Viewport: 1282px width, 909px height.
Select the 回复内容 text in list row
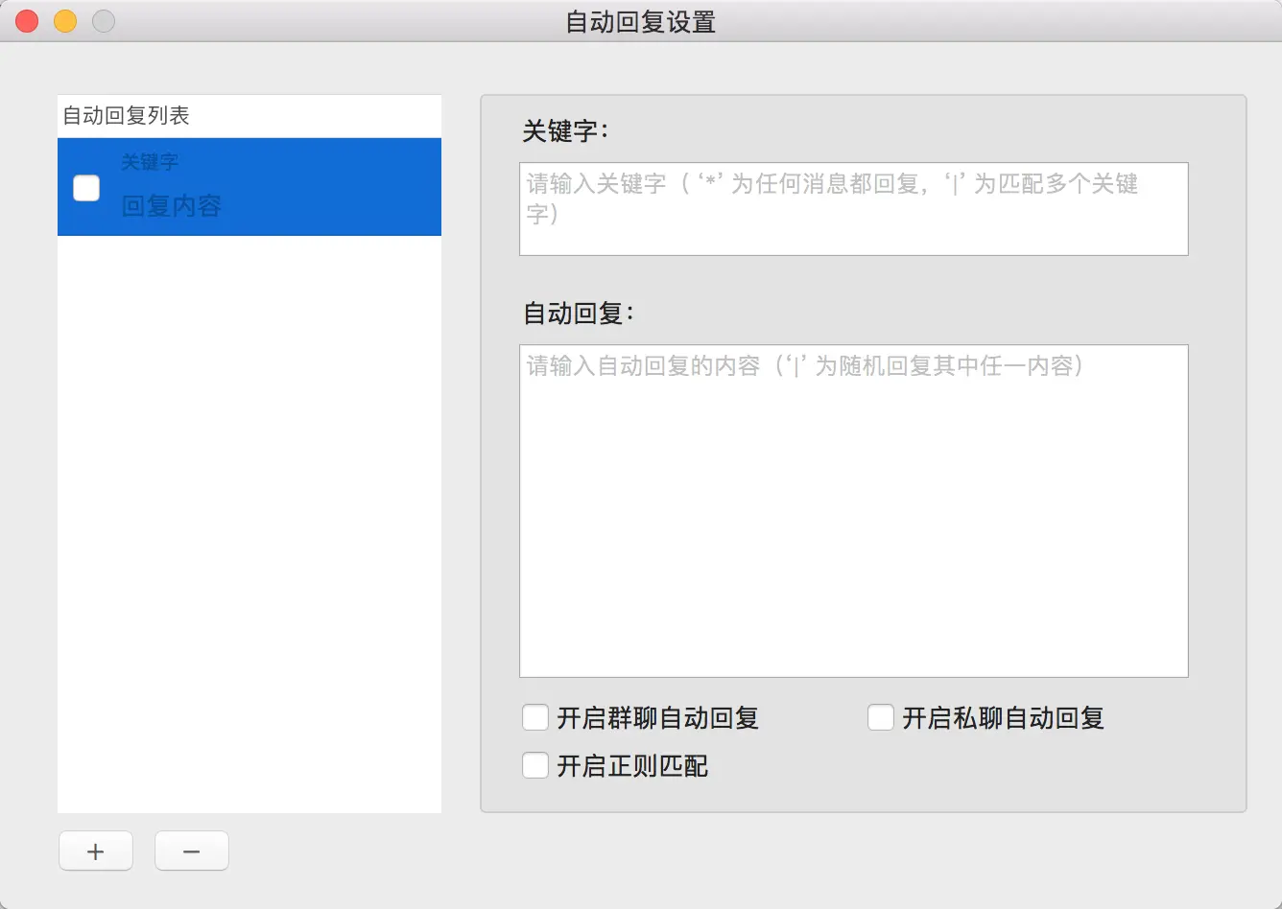[172, 206]
